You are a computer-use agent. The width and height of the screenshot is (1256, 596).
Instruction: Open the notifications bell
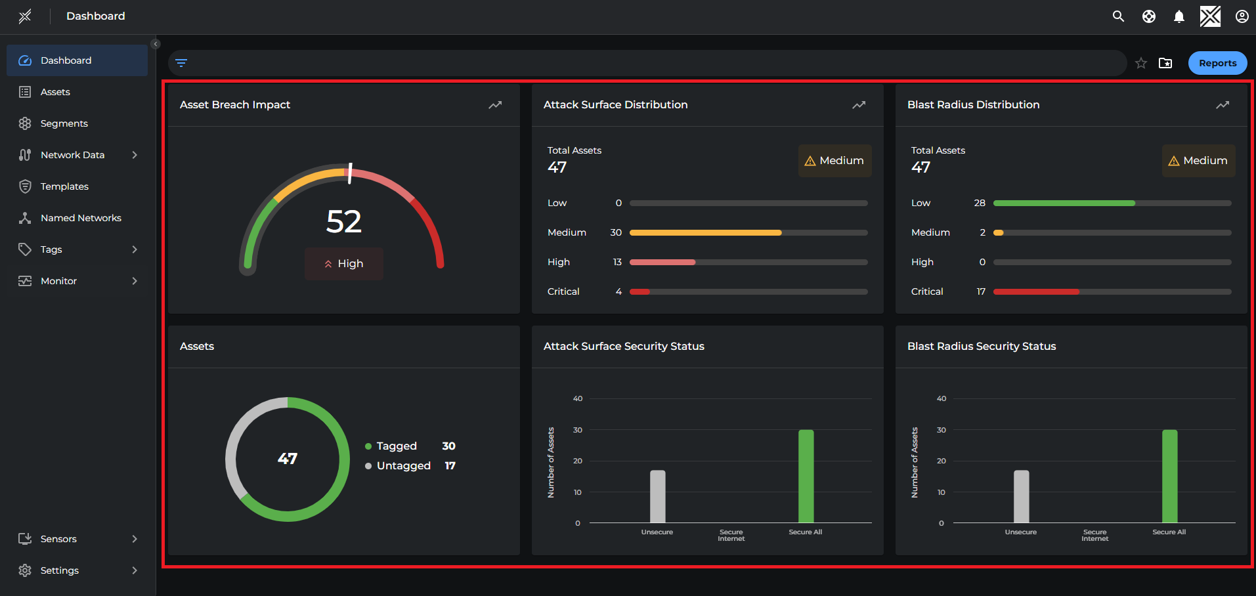(x=1179, y=16)
